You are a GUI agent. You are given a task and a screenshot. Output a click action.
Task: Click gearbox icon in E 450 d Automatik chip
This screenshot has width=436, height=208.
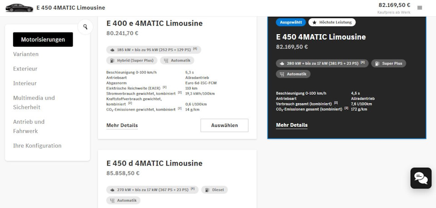(112, 200)
